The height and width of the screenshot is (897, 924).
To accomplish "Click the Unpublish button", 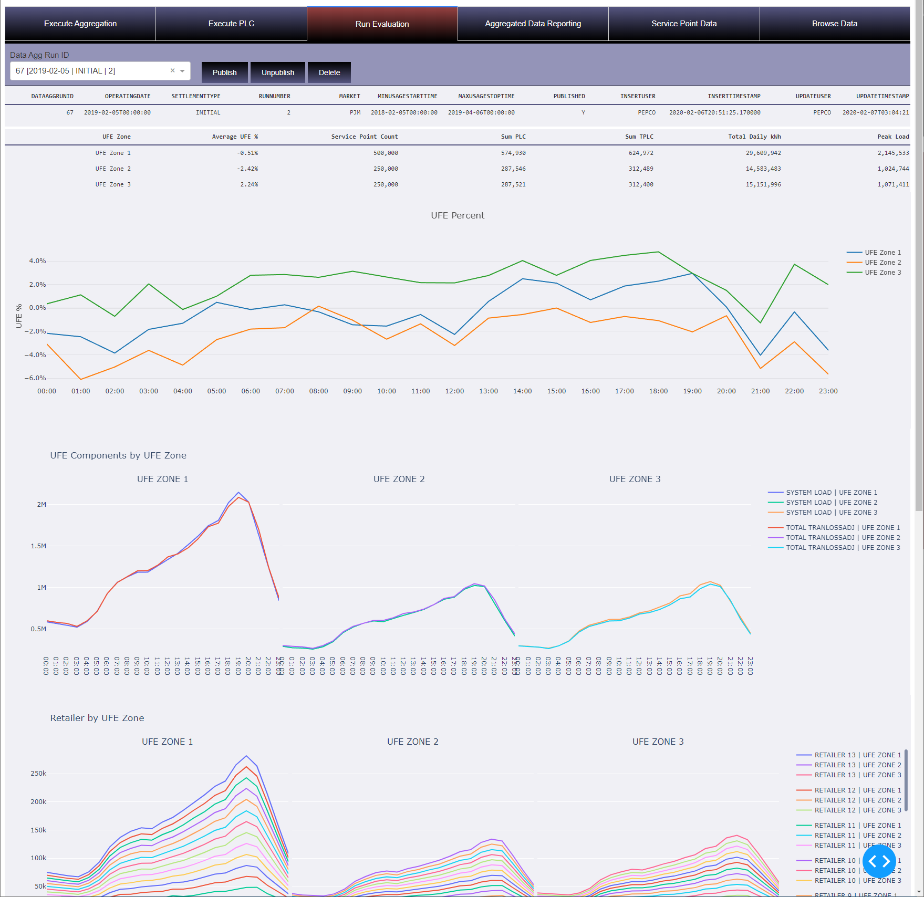I will pyautogui.click(x=278, y=72).
